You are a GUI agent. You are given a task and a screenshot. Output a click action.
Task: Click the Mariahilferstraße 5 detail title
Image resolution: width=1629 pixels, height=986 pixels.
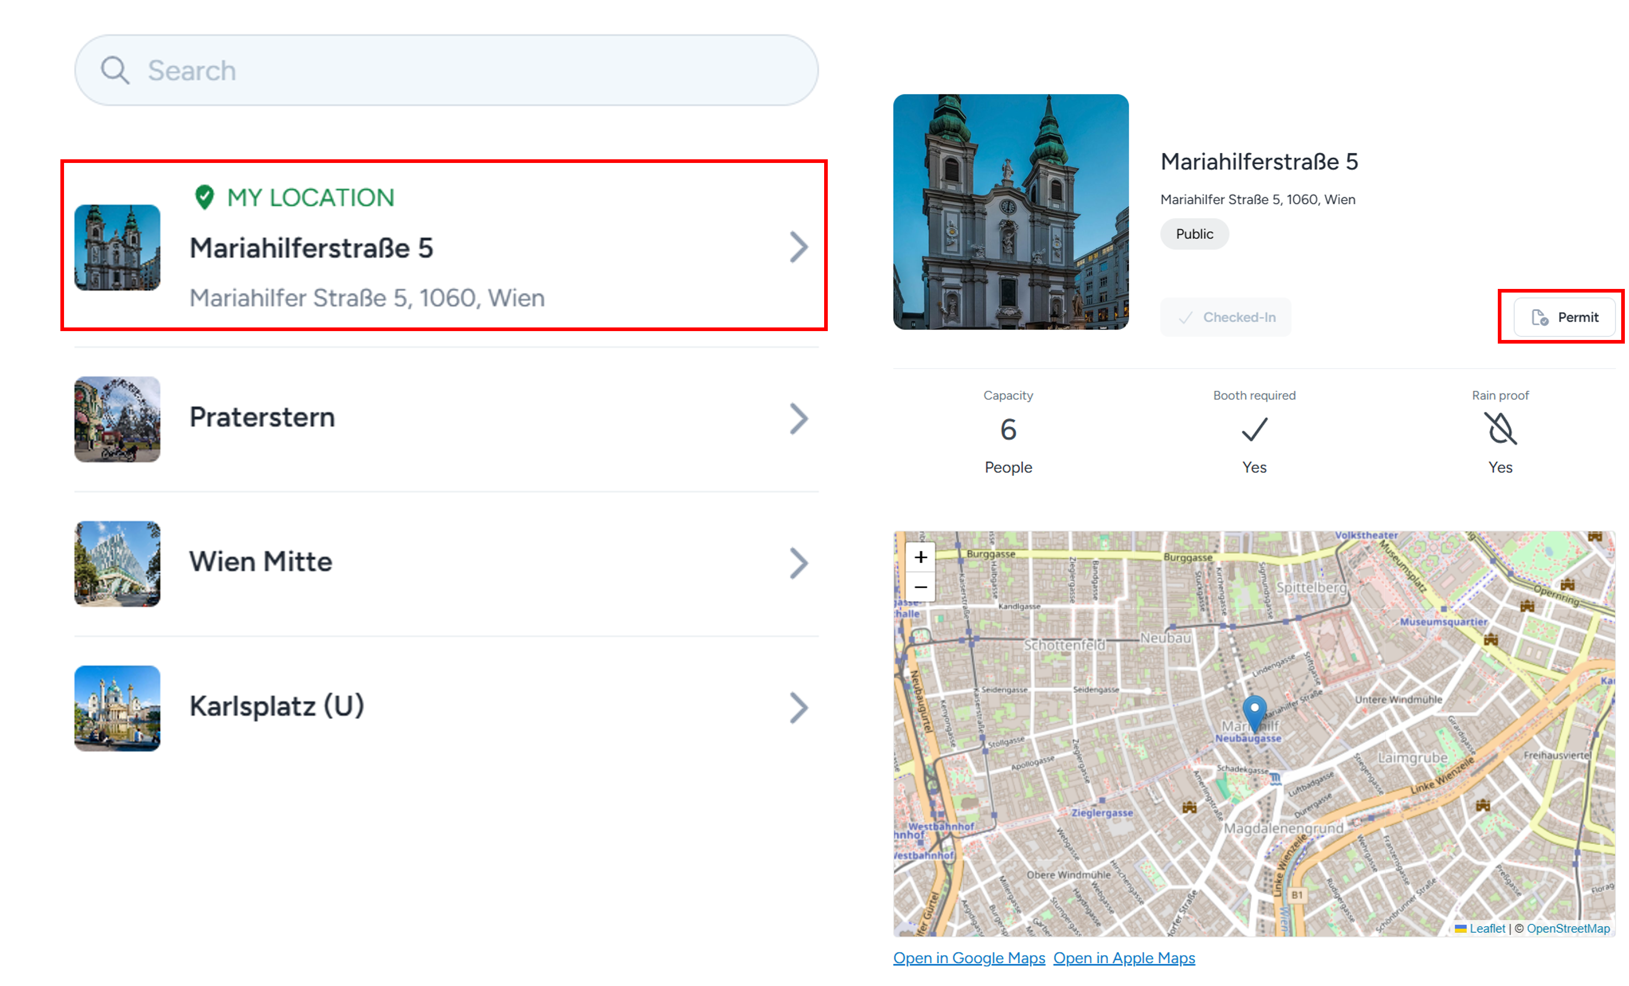point(1259,162)
